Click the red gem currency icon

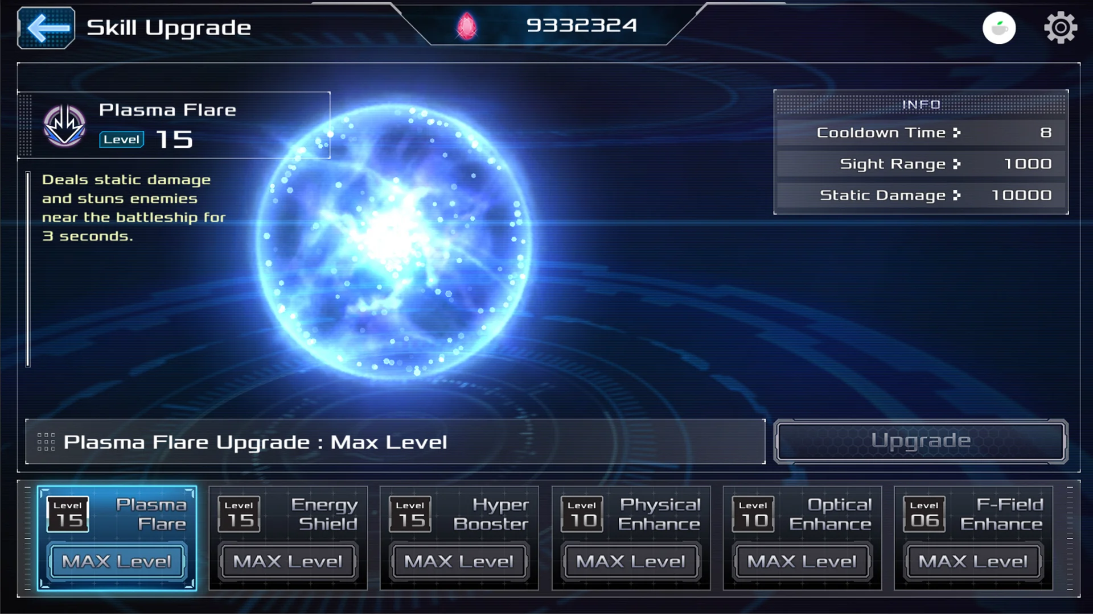click(467, 26)
